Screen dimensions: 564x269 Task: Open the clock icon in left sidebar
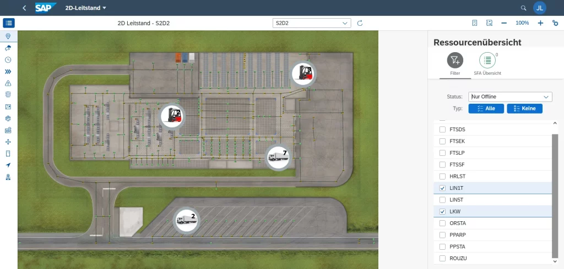(x=8, y=59)
